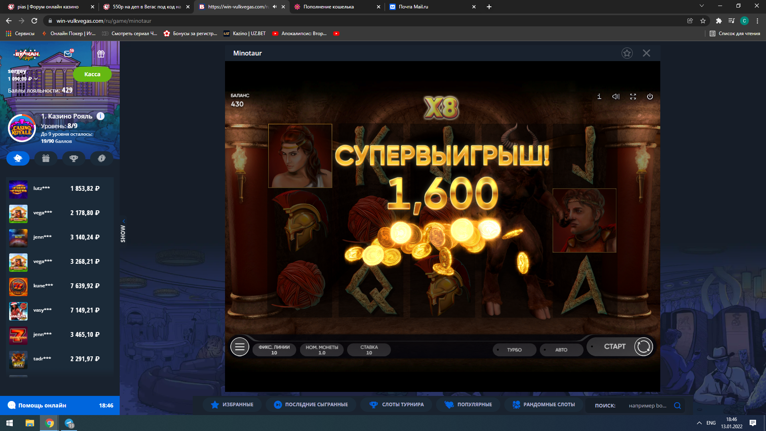766x431 pixels.
Task: Open РАНДОМНЫЕ СЛОТЫ filter
Action: click(543, 405)
